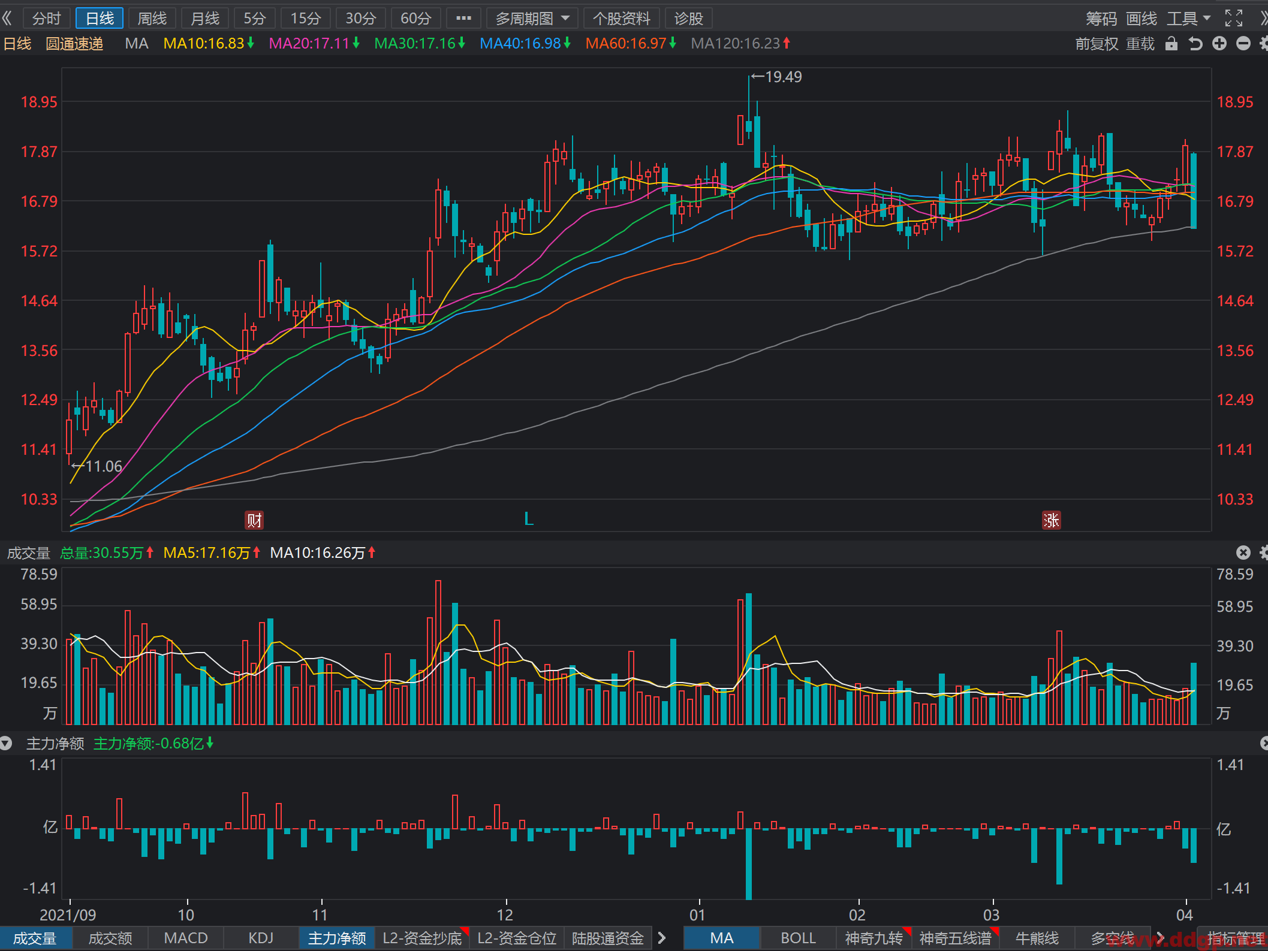Change 前复权 adjustment mode
This screenshot has height=951, width=1268.
tap(1097, 44)
